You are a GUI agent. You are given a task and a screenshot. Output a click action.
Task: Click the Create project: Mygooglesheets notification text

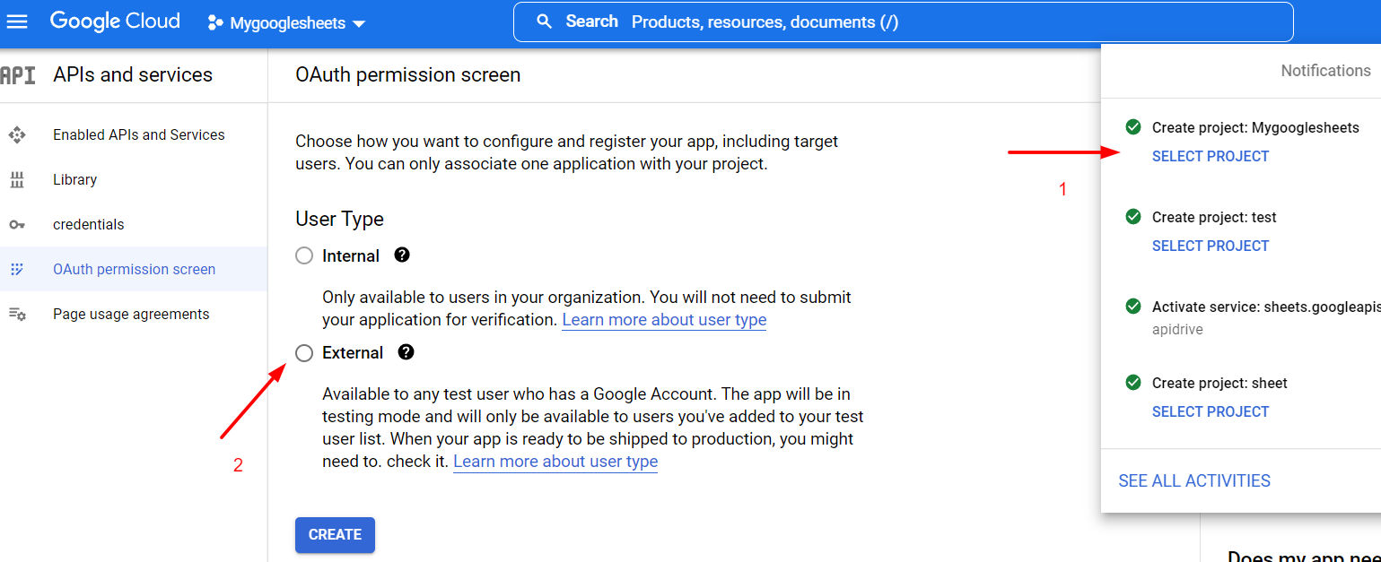1255,127
